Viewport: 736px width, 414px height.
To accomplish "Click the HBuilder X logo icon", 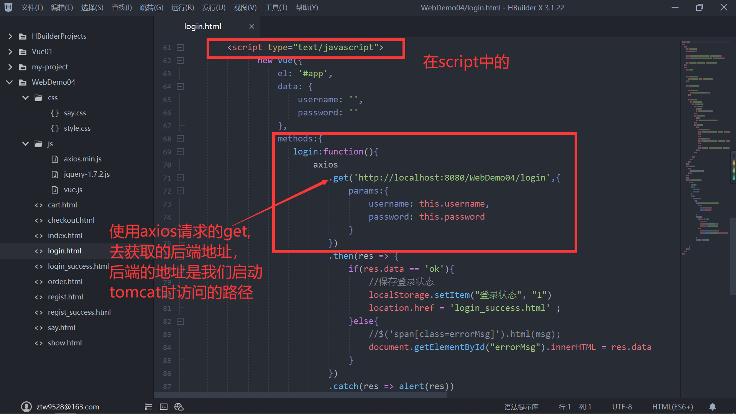I will coord(8,7).
